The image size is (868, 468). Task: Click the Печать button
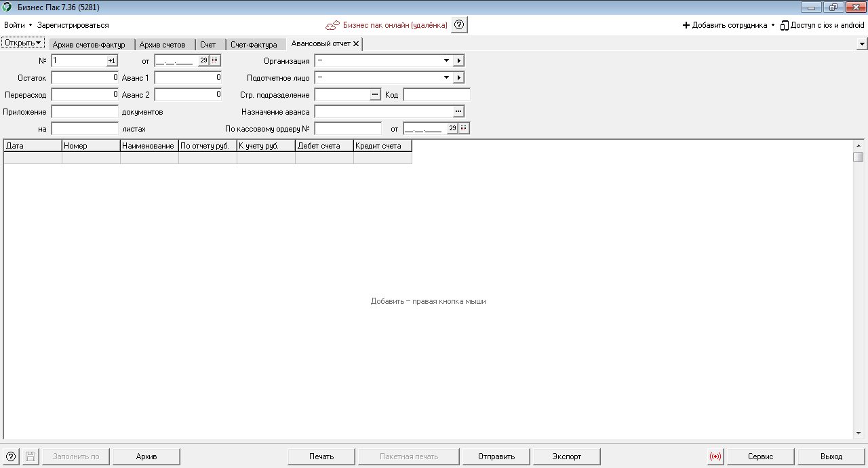(321, 456)
